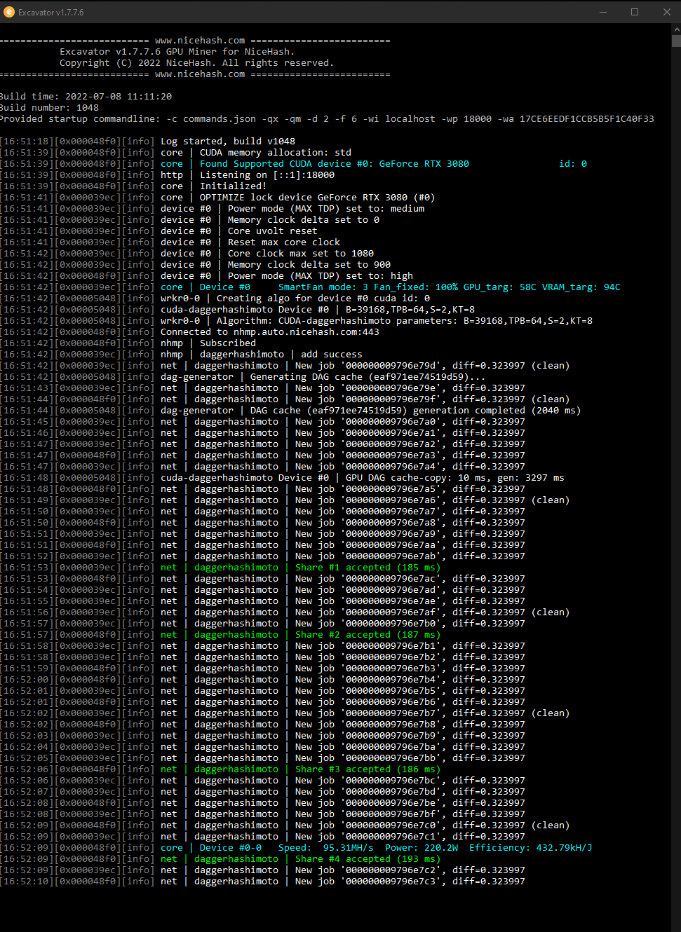Click 'Power mode (MAX TDP) set to: high'

(x=206, y=276)
